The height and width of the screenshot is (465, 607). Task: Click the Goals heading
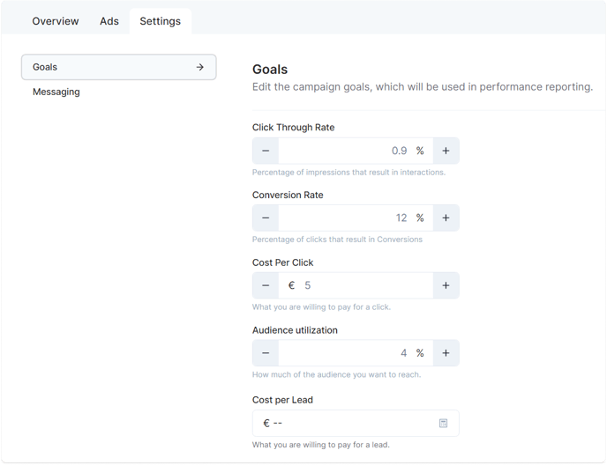point(270,70)
